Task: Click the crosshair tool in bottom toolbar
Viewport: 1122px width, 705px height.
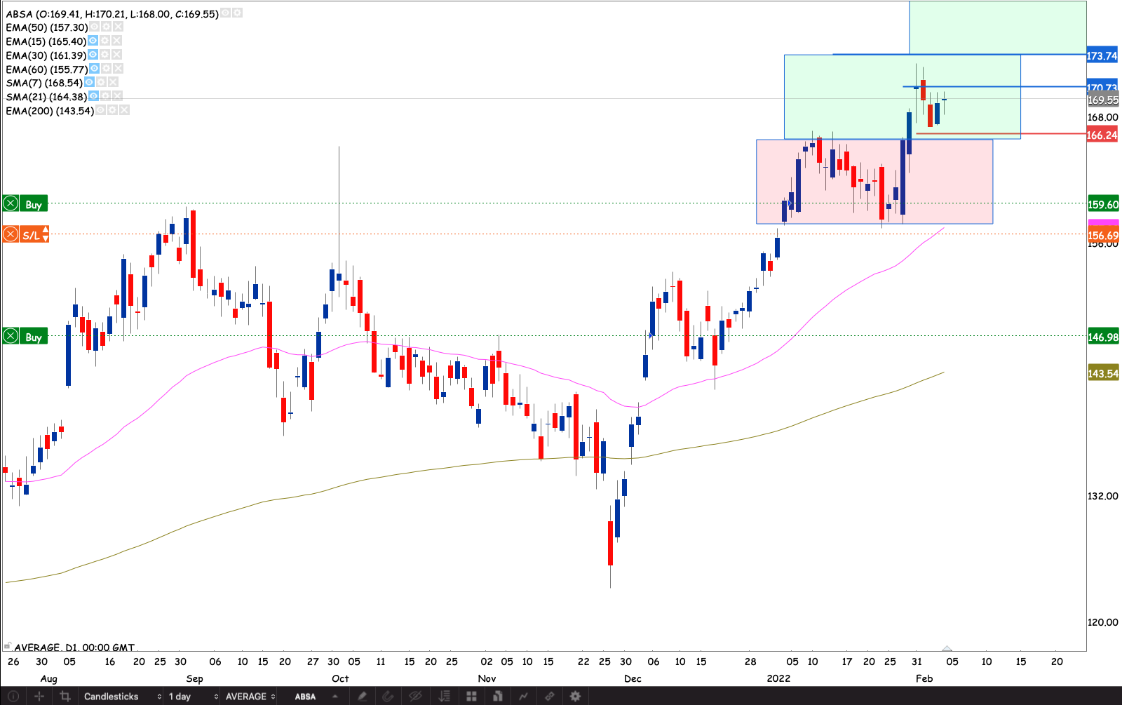Action: (39, 697)
